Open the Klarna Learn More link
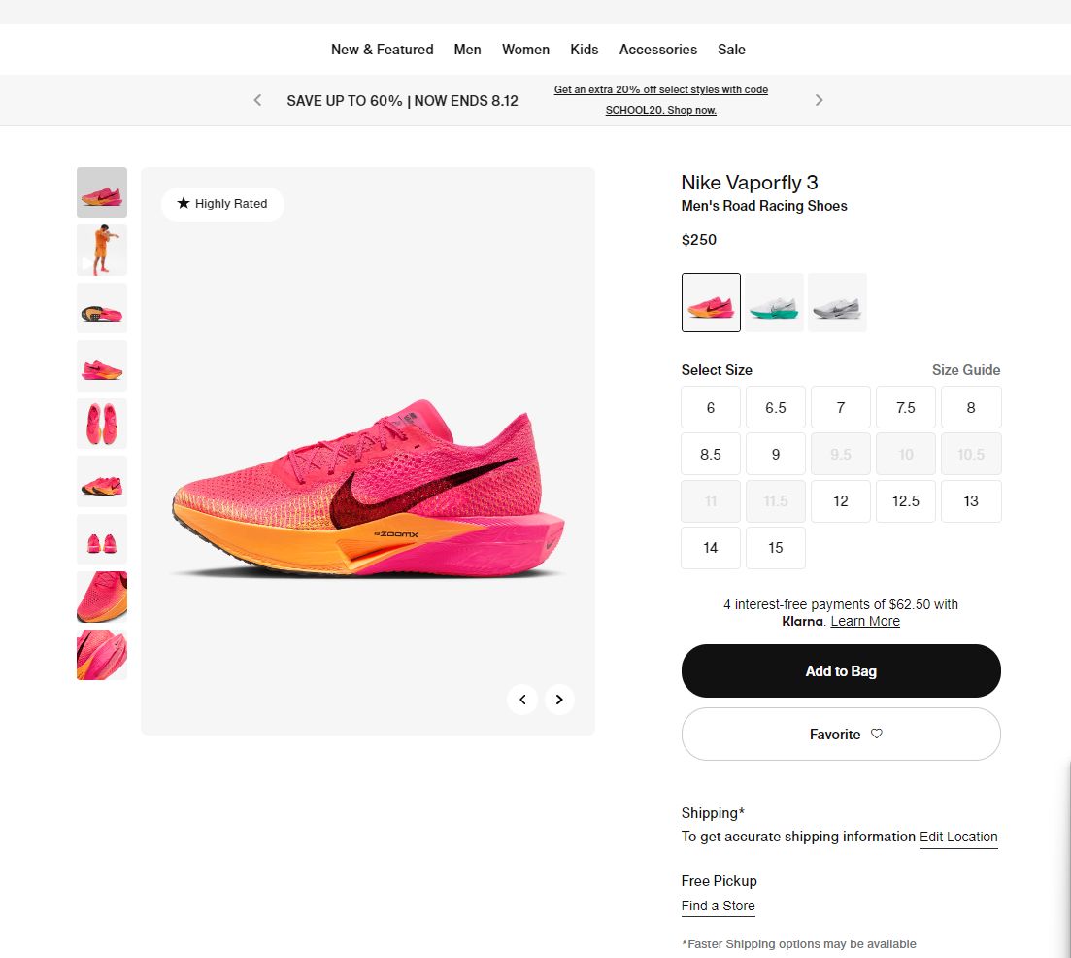The image size is (1071, 958). tap(864, 621)
